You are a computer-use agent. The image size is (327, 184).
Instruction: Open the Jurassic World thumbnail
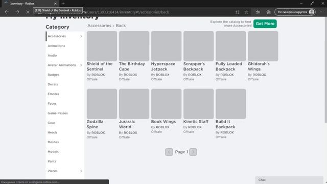[x=134, y=104]
